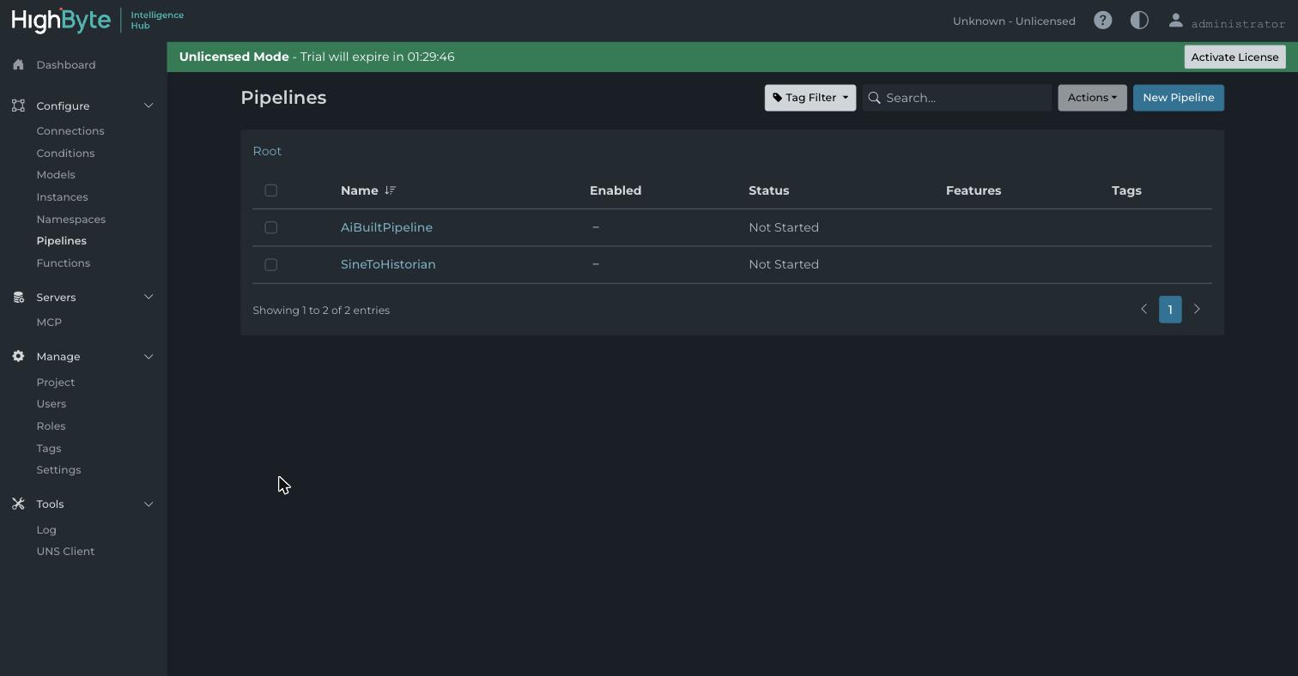Click the Configure section icon
Screen dimensions: 1298x676
tap(18, 106)
